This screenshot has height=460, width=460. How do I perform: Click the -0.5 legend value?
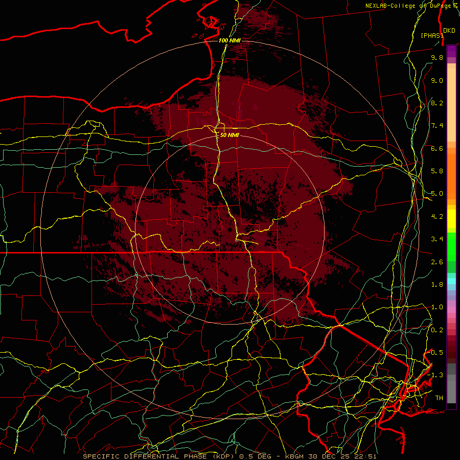tap(435, 353)
